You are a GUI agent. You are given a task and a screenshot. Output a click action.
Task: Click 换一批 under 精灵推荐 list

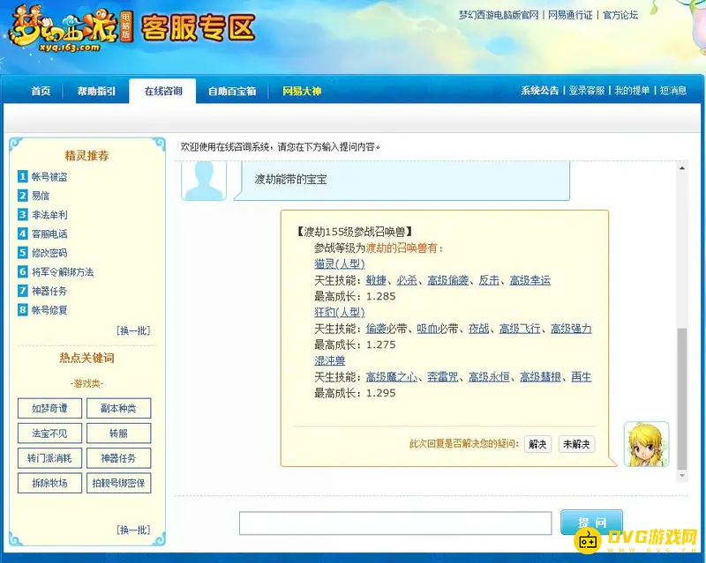click(133, 331)
